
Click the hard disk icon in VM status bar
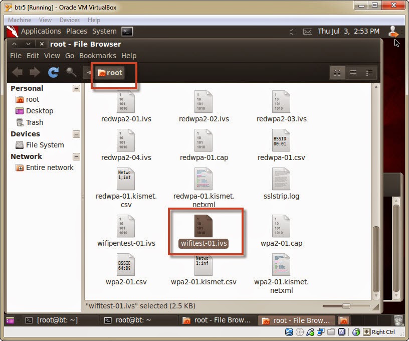tap(289, 331)
